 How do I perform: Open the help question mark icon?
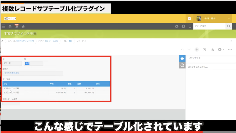pyautogui.click(x=183, y=26)
